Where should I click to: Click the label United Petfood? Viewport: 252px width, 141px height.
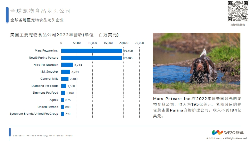pos(48,107)
